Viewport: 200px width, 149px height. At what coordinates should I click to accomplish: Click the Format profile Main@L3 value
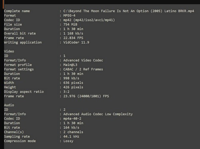[70, 65]
